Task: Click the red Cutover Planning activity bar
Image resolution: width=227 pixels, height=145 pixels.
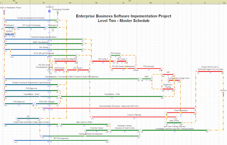Action: tap(134, 117)
